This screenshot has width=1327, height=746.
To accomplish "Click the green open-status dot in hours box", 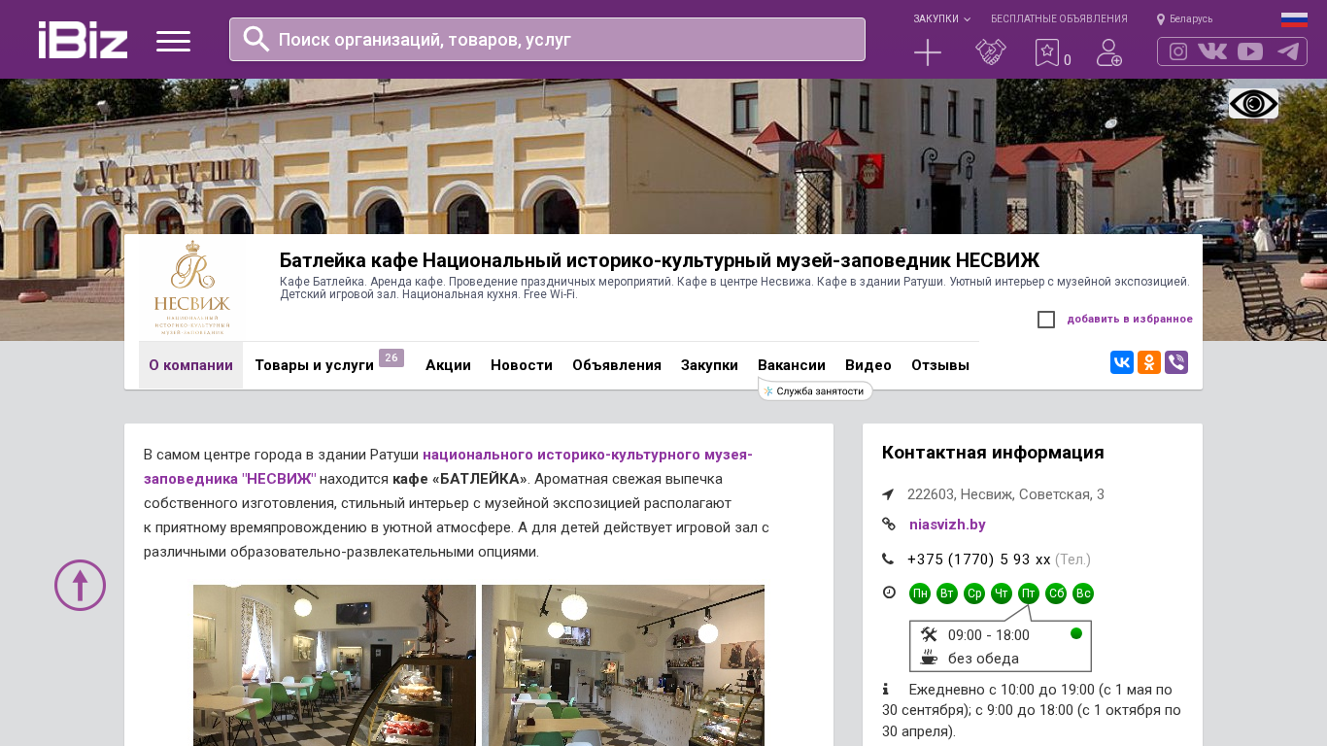I will [x=1076, y=633].
